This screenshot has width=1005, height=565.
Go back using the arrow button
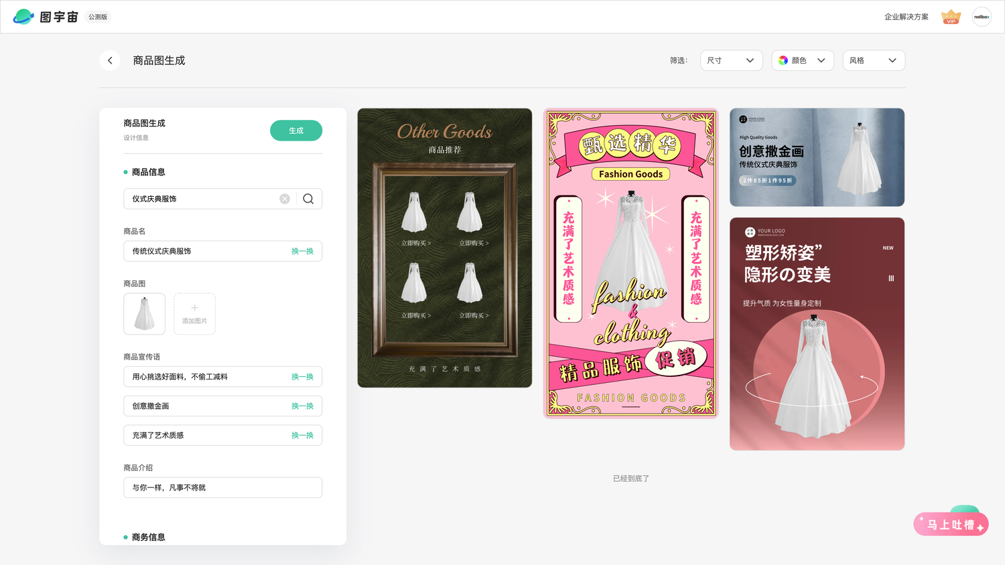(x=110, y=60)
